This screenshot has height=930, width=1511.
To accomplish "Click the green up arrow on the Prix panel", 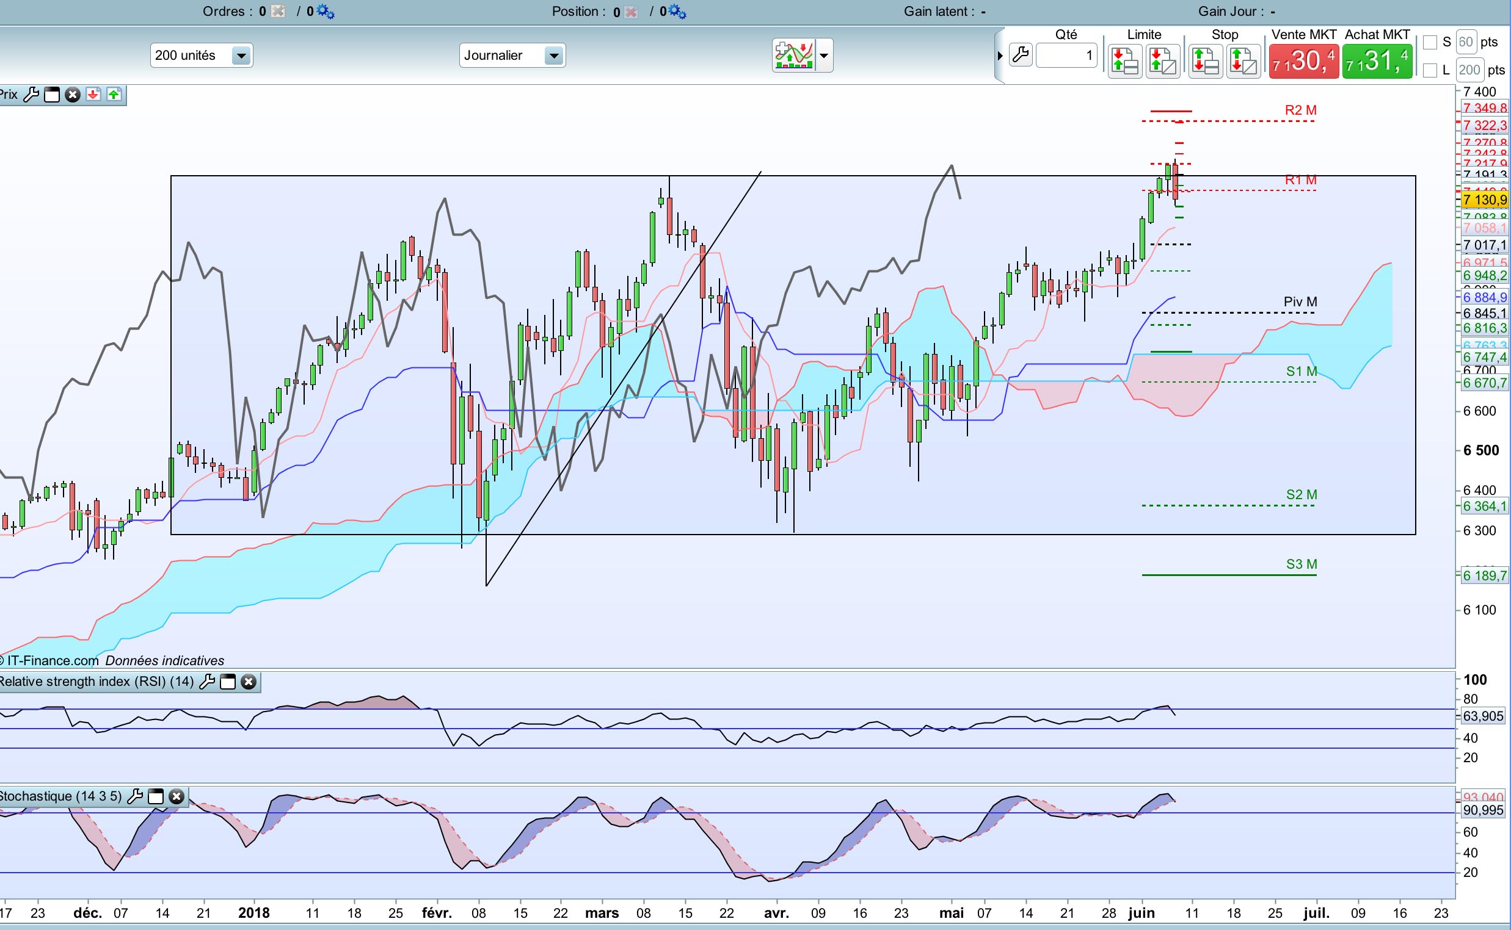I will coord(114,95).
